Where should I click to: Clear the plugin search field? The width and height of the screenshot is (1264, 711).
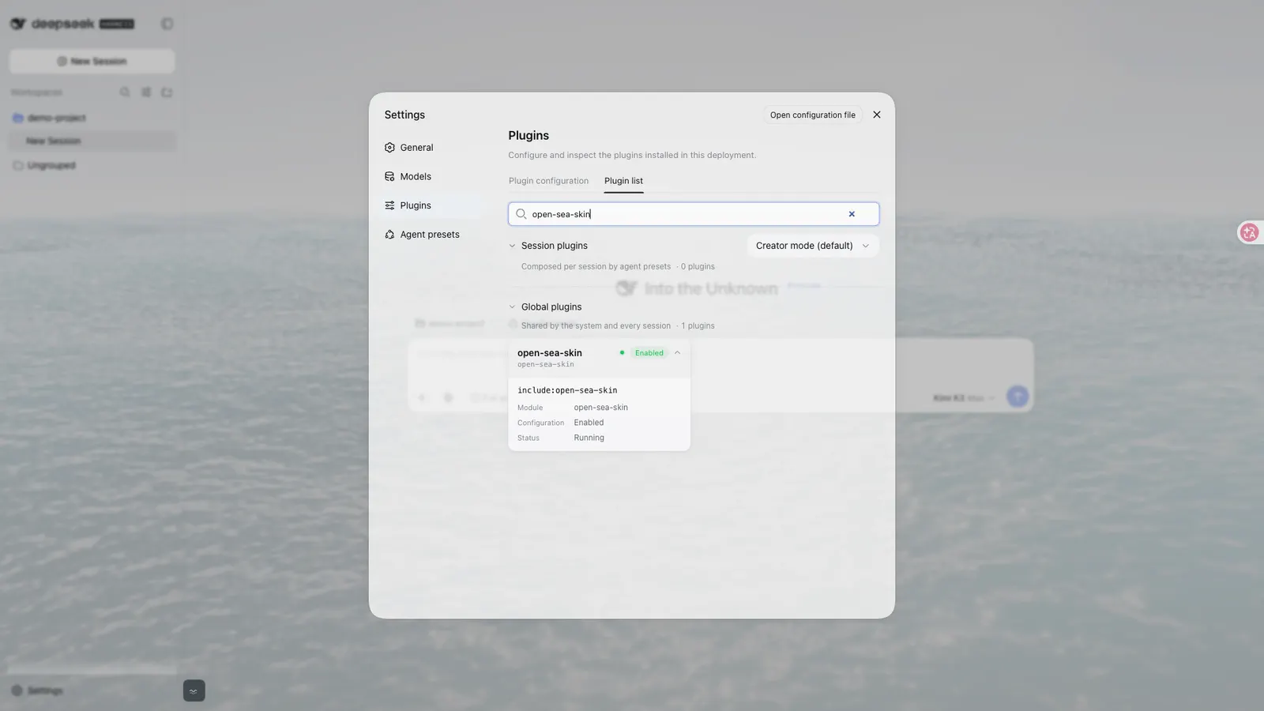pyautogui.click(x=852, y=214)
